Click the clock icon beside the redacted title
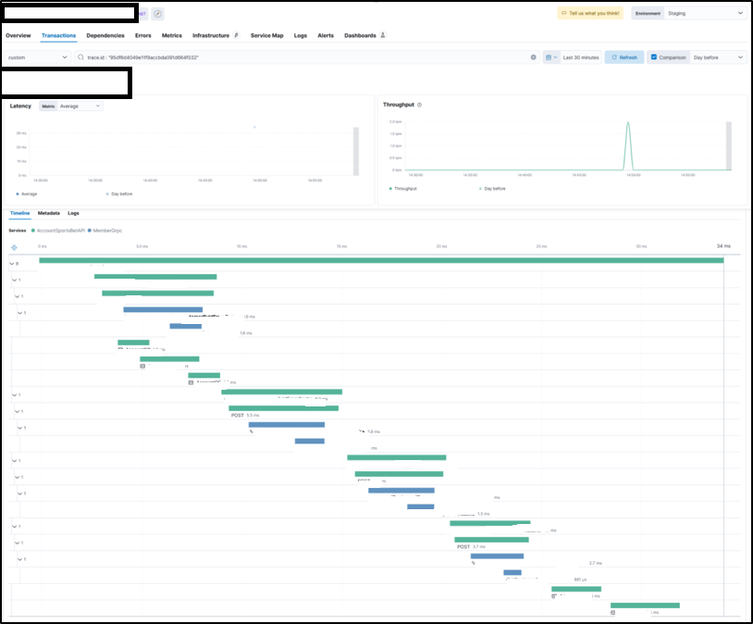 pos(157,14)
